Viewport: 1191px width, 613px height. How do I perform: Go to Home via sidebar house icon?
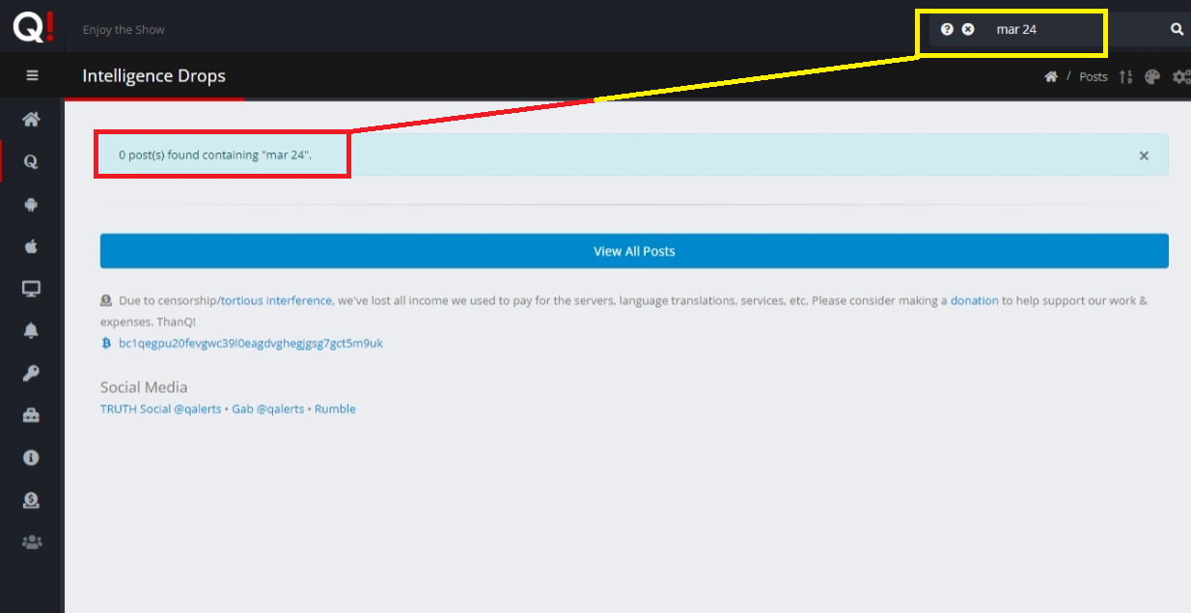[32, 120]
